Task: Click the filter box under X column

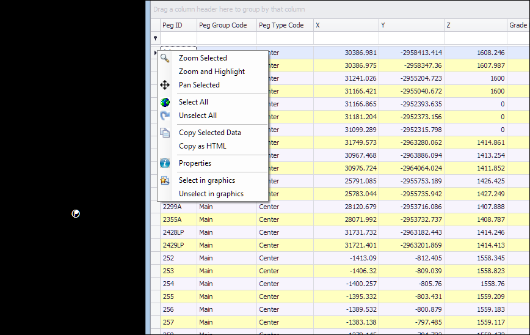Action: click(x=346, y=38)
